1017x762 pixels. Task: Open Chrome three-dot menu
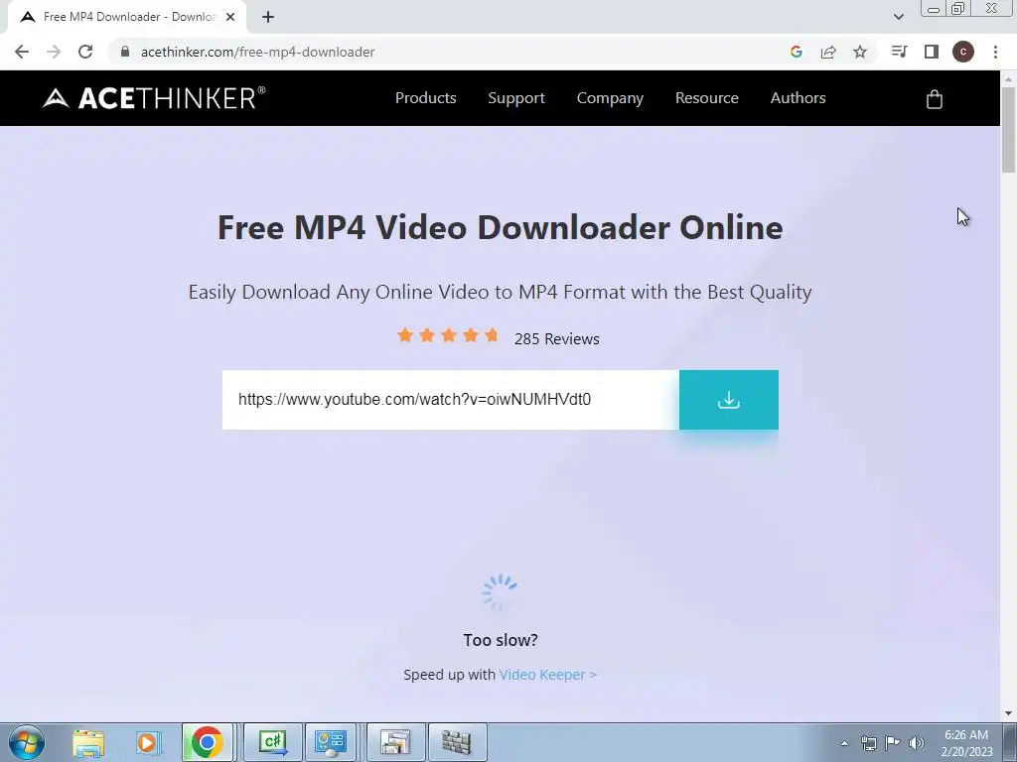pyautogui.click(x=995, y=52)
